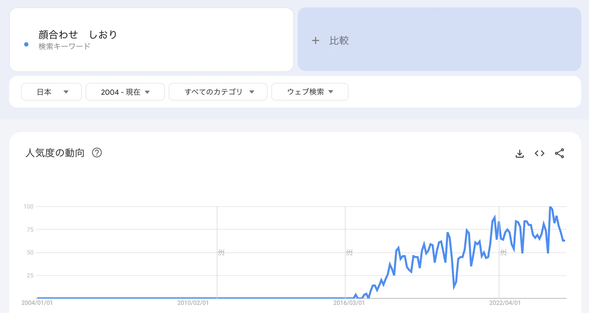Click the note icon near 2016/03/01 line
This screenshot has height=313, width=589.
[349, 252]
